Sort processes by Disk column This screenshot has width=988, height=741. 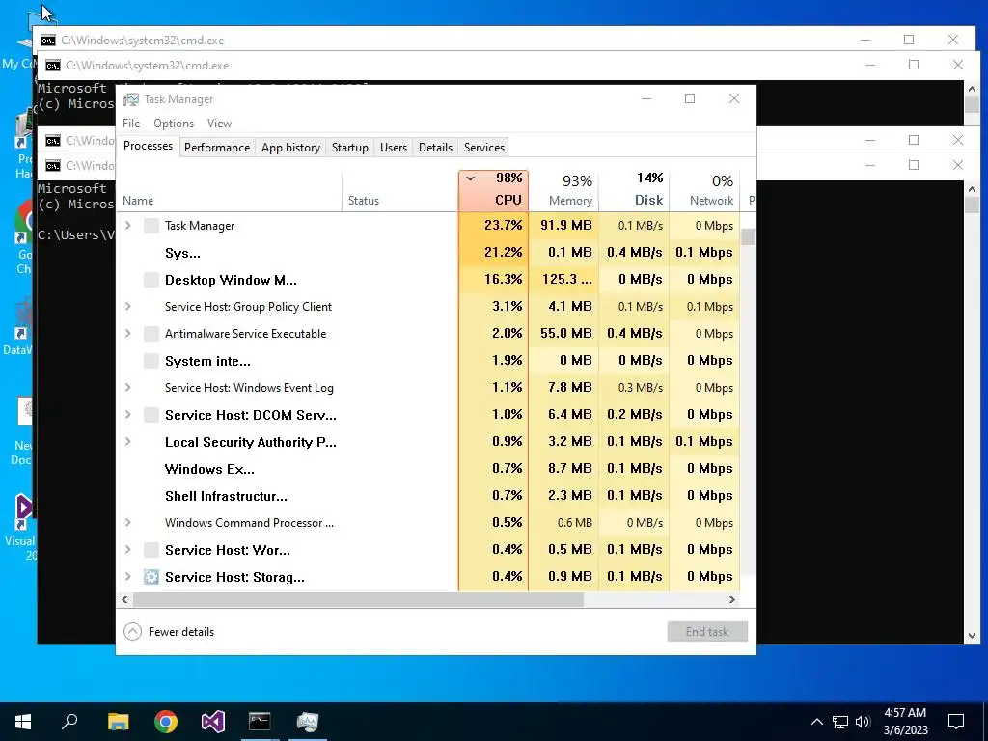coord(634,190)
